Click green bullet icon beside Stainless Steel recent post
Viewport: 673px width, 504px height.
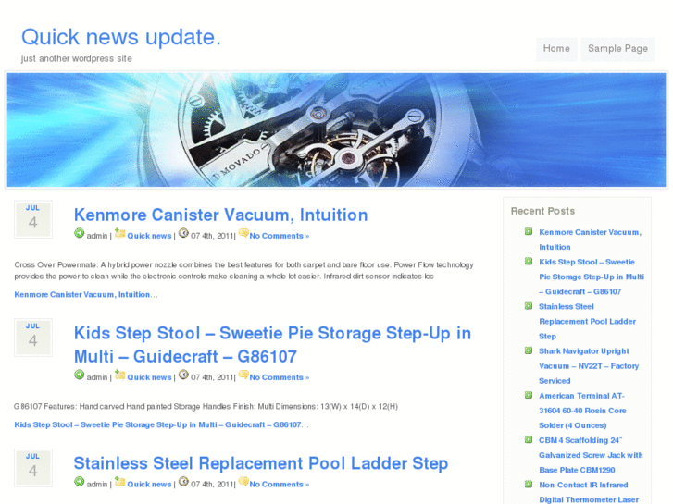point(529,306)
